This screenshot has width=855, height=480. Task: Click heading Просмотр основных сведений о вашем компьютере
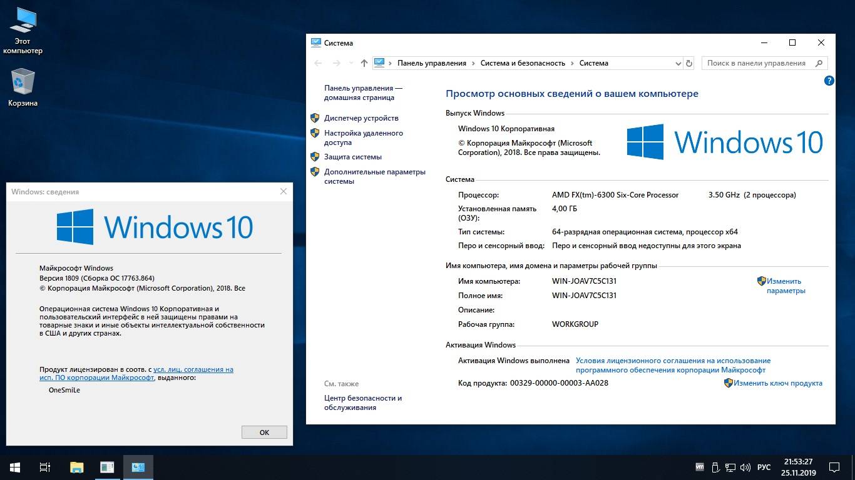pyautogui.click(x=572, y=94)
